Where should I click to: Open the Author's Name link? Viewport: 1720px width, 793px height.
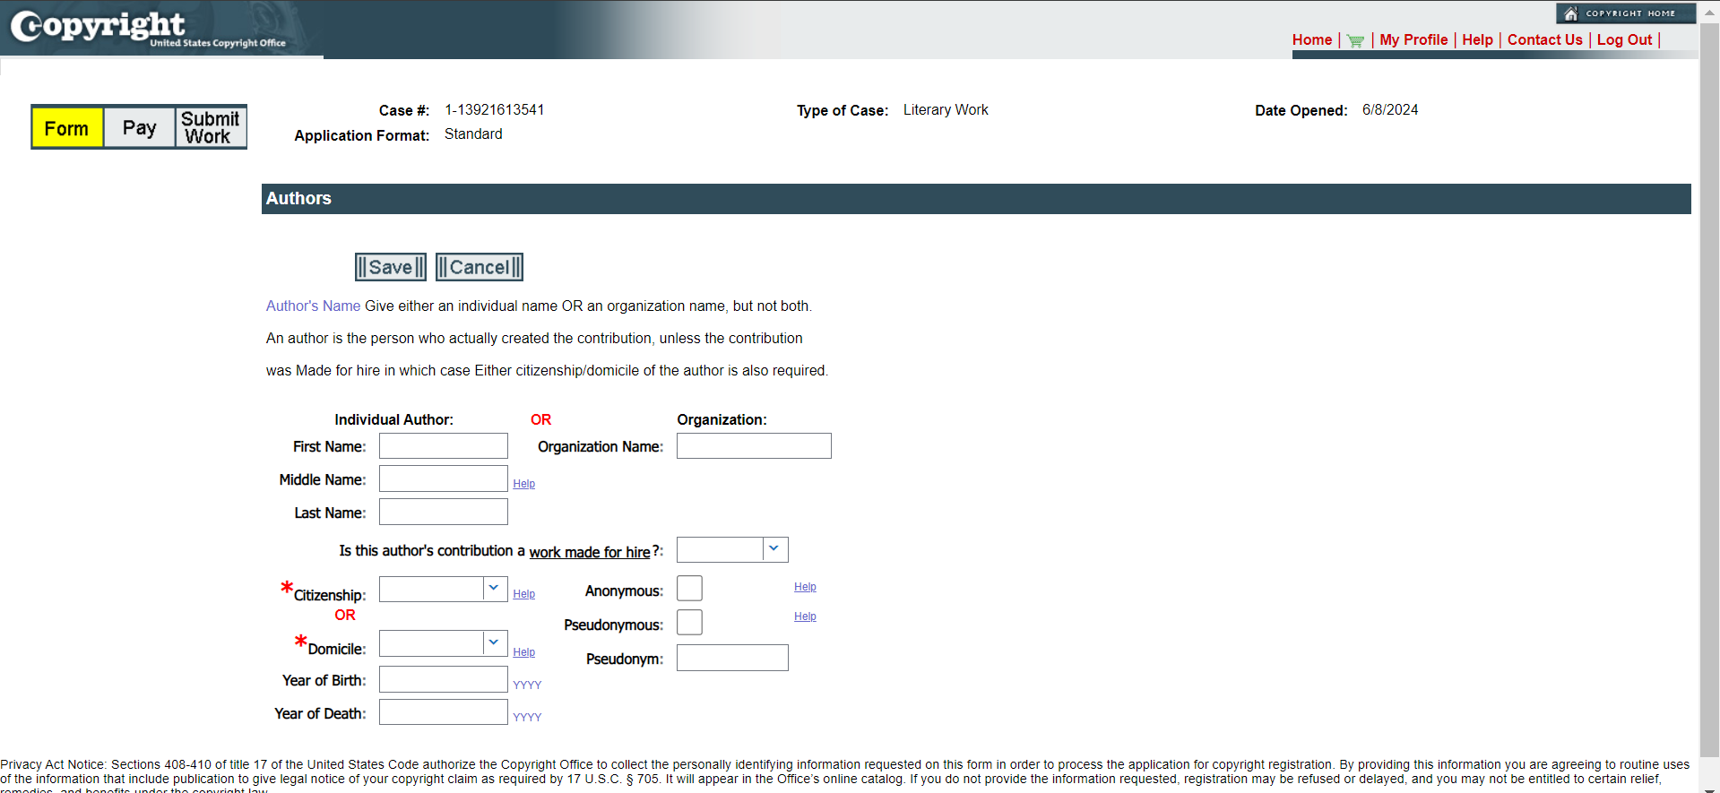313,306
